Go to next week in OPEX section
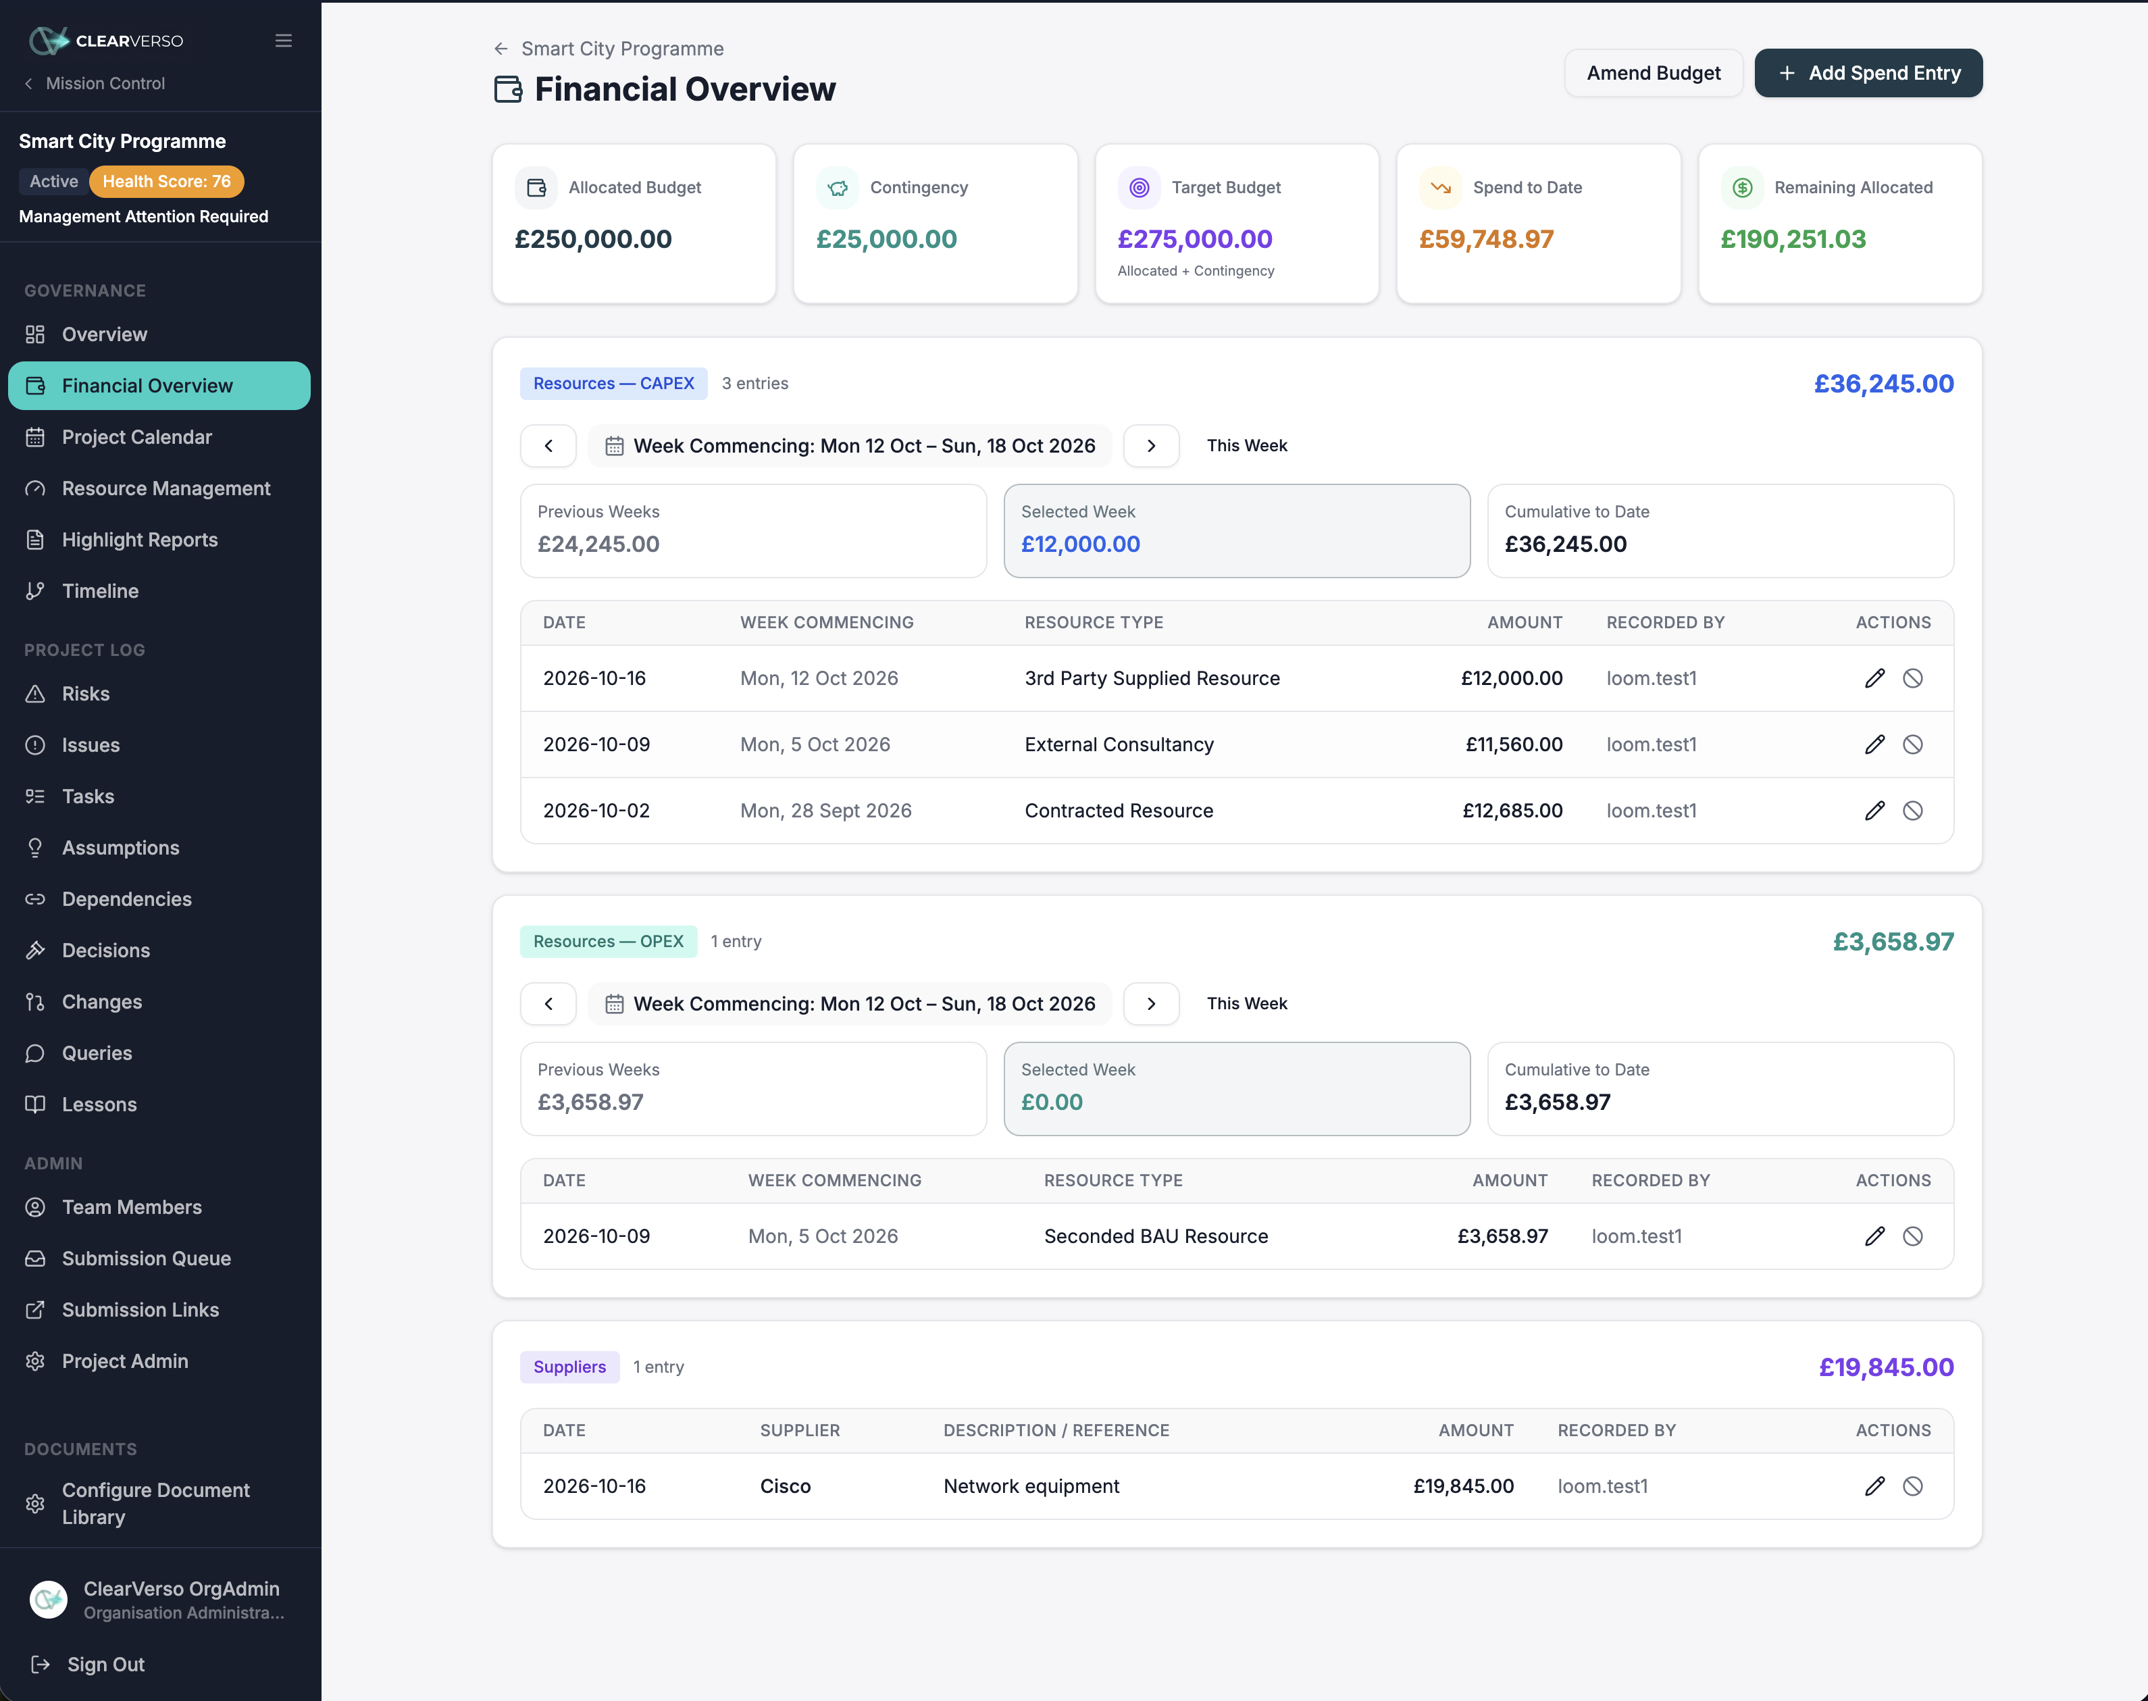 pyautogui.click(x=1151, y=1004)
